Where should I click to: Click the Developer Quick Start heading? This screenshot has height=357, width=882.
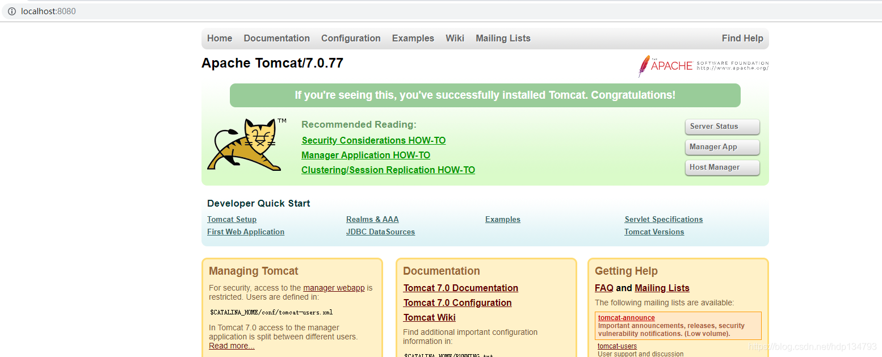[x=259, y=203]
